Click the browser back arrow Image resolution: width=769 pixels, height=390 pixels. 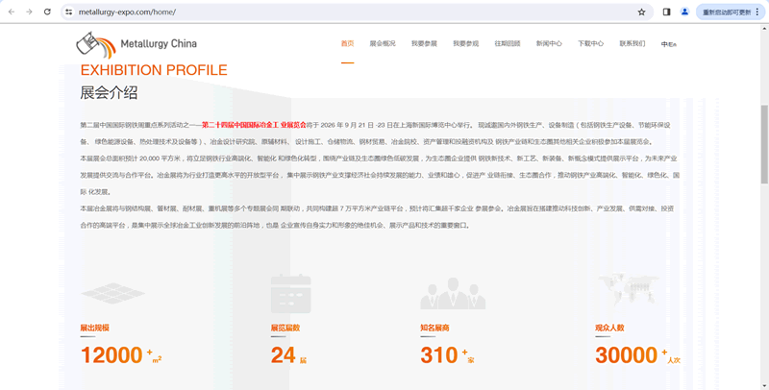point(12,12)
